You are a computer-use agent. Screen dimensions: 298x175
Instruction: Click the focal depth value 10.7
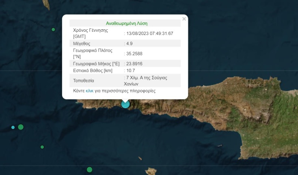click(x=131, y=71)
